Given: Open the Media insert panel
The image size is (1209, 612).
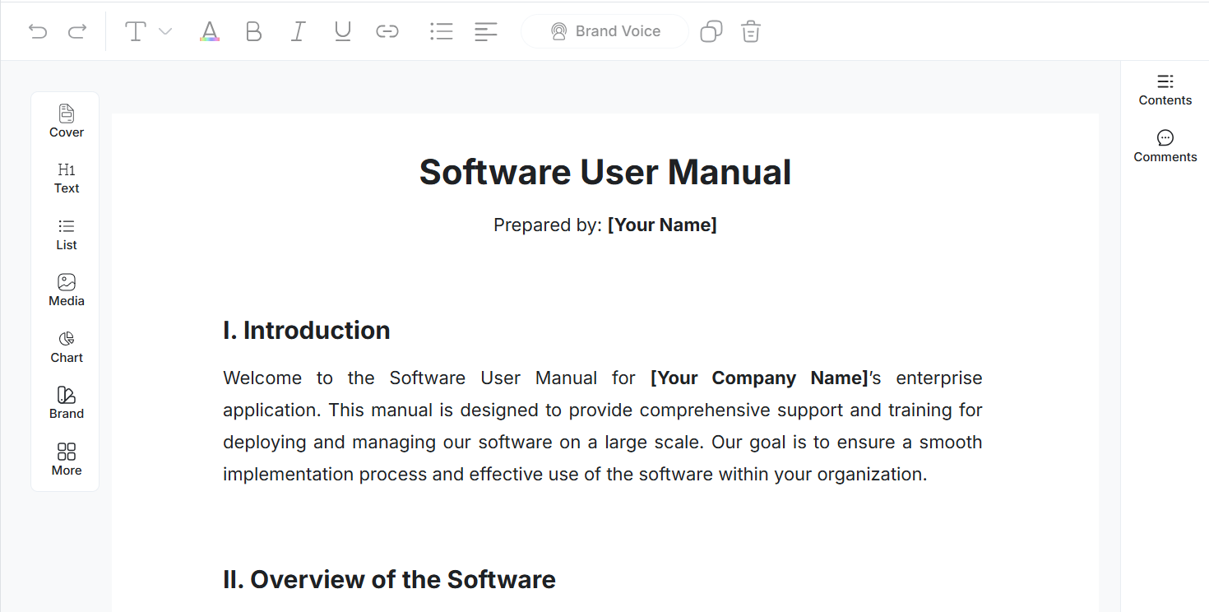Looking at the screenshot, I should pos(66,289).
